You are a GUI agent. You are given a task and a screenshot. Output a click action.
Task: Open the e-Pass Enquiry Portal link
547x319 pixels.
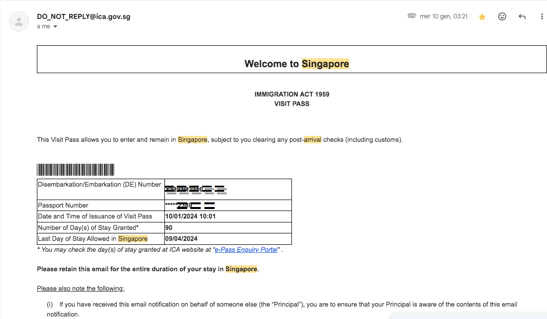click(246, 250)
